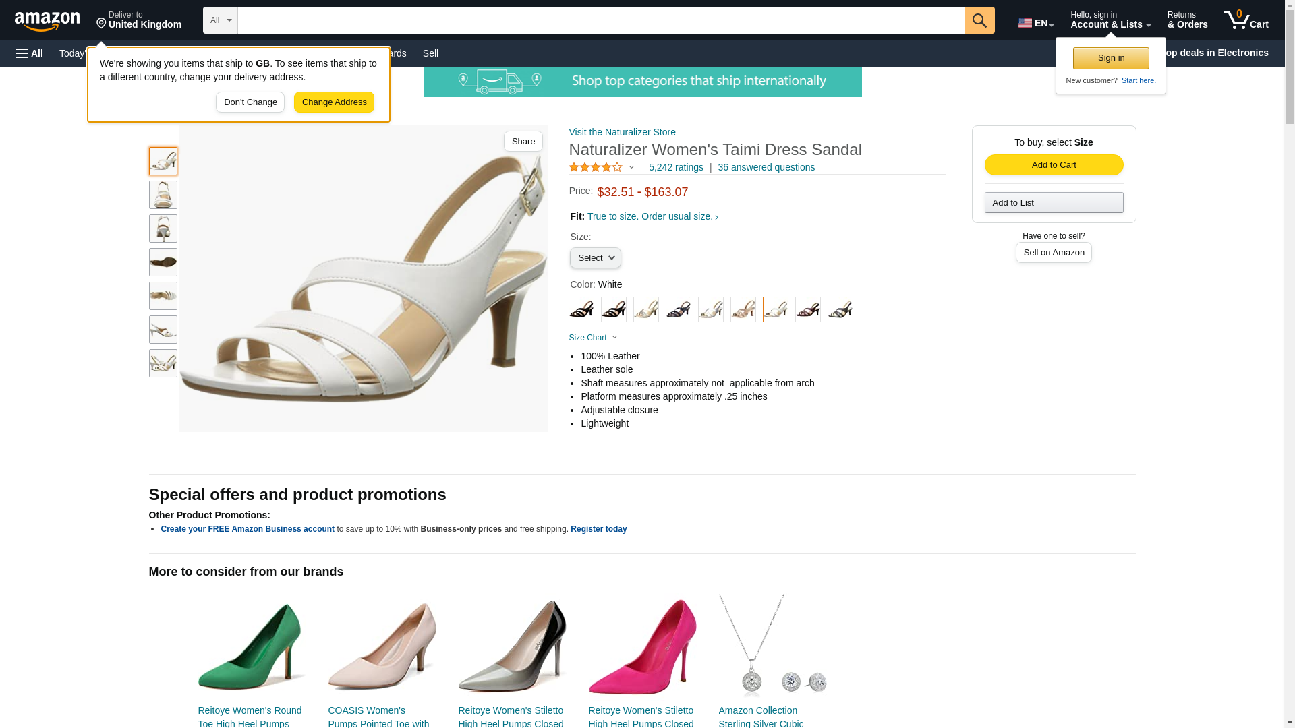Open the shopping cart
Image resolution: width=1295 pixels, height=728 pixels.
tap(1246, 20)
